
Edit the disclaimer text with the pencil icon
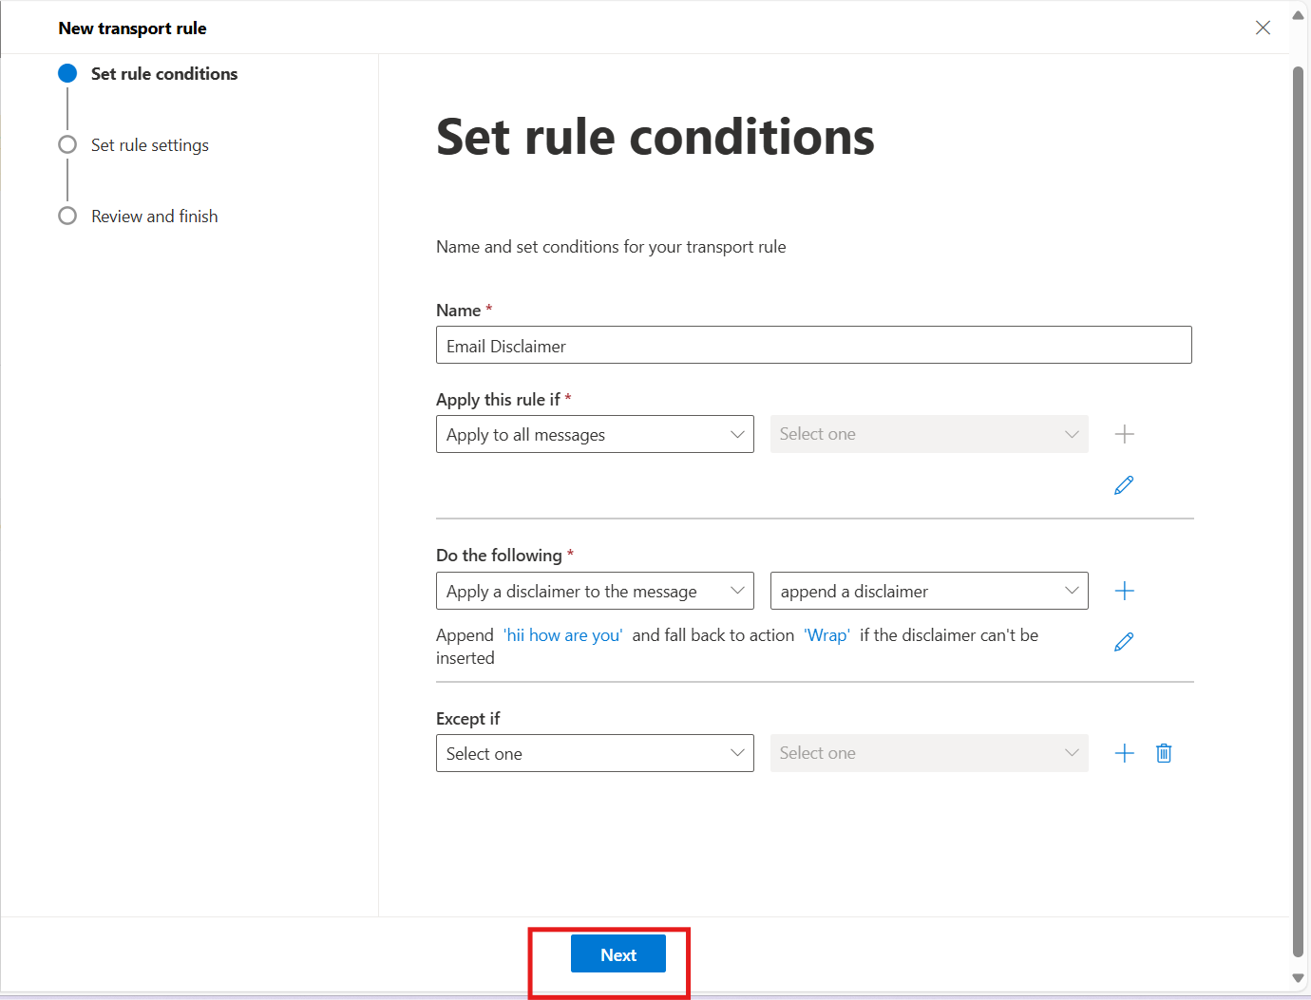[1124, 643]
